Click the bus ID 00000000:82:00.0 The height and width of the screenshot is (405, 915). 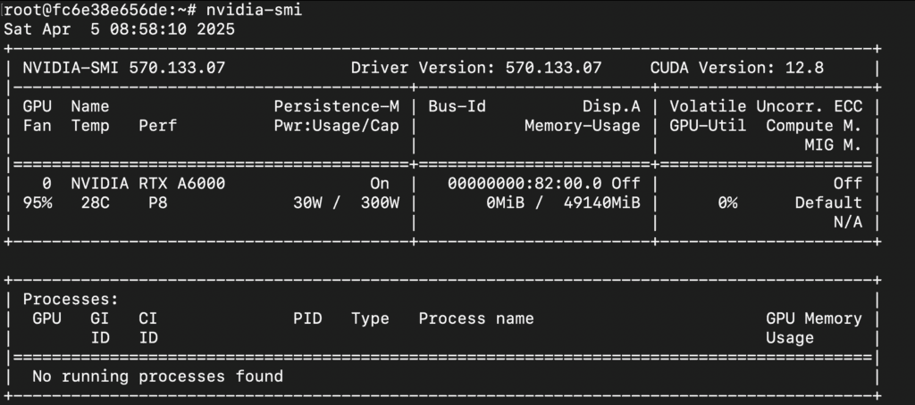[x=525, y=184]
